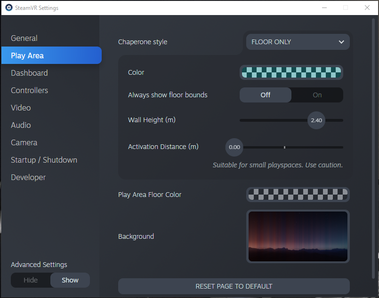Open the Chaperone style FLOOR ONLY dropdown
This screenshot has height=298, width=379.
coord(298,42)
